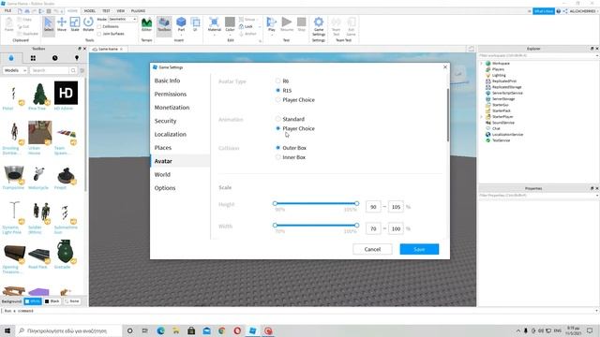Screen dimensions: 600x337
Task: Open the Security settings page
Action: point(165,121)
